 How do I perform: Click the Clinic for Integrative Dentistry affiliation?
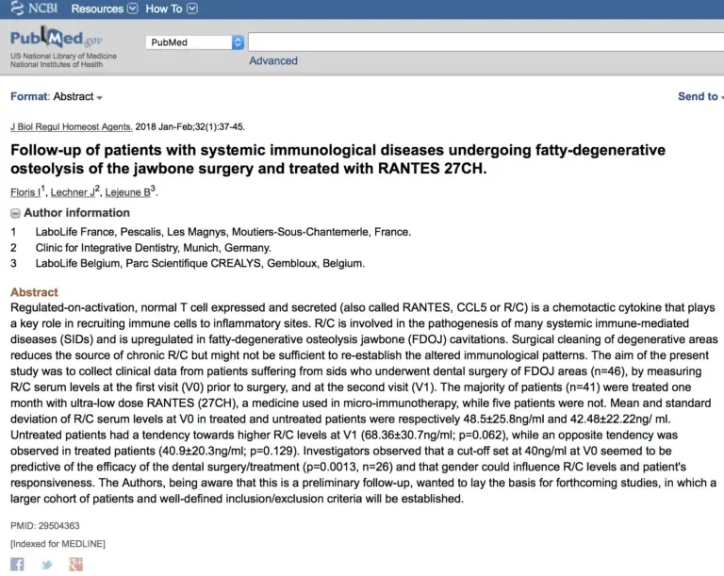(154, 248)
